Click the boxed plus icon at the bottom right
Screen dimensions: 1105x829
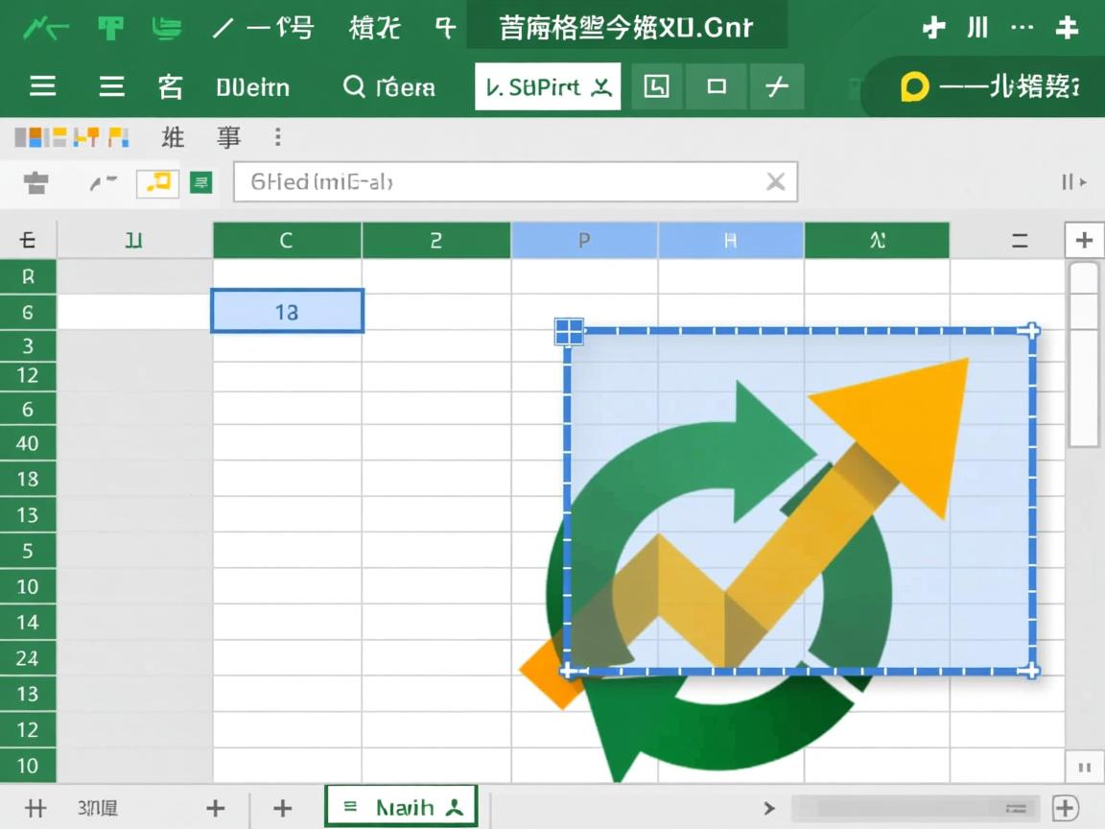[1066, 808]
